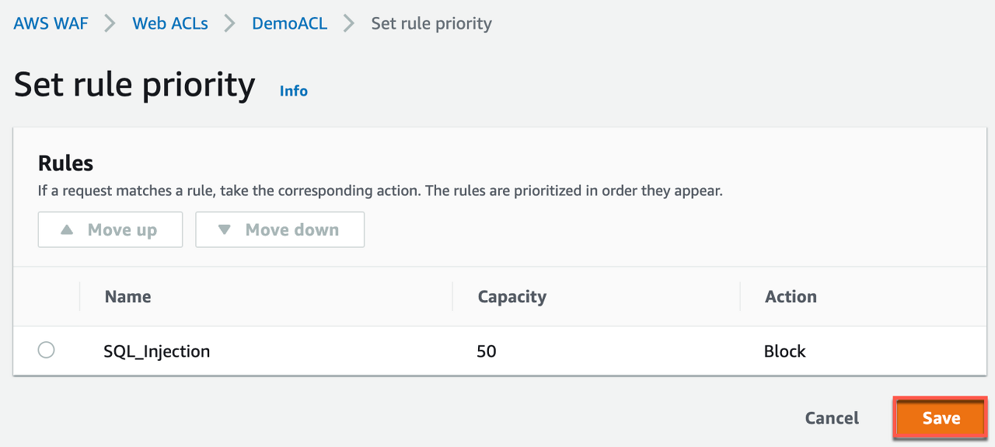Navigate back to DemoACL breadcrumb

(289, 23)
